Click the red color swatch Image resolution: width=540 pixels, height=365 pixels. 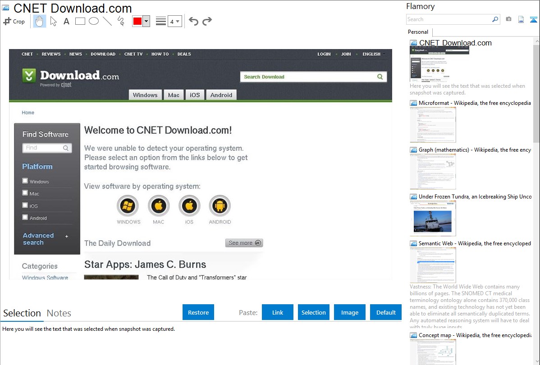(137, 21)
